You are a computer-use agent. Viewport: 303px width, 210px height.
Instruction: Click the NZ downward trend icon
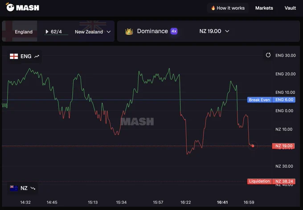point(33,188)
